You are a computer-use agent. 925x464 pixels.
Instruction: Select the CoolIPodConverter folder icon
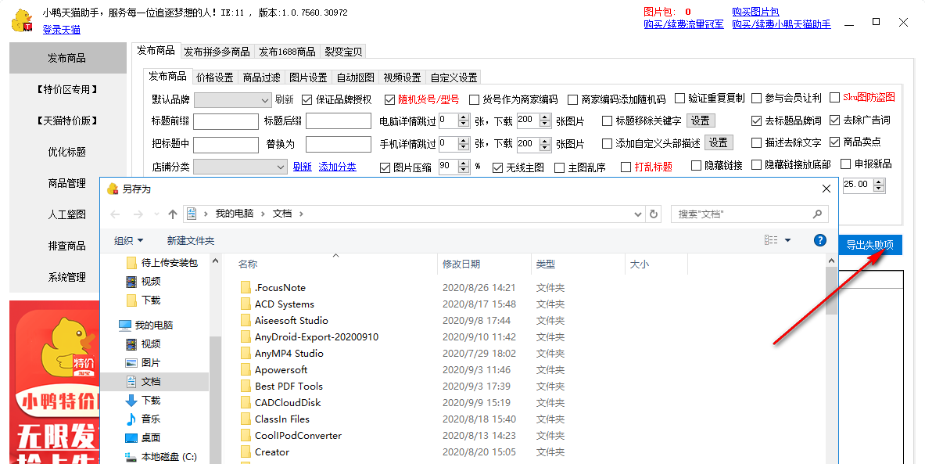click(246, 437)
